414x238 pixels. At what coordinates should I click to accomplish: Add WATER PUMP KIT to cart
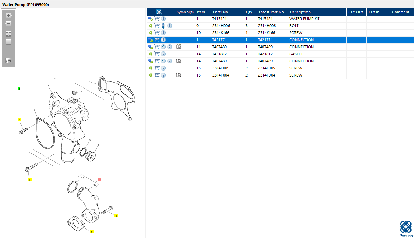click(157, 19)
